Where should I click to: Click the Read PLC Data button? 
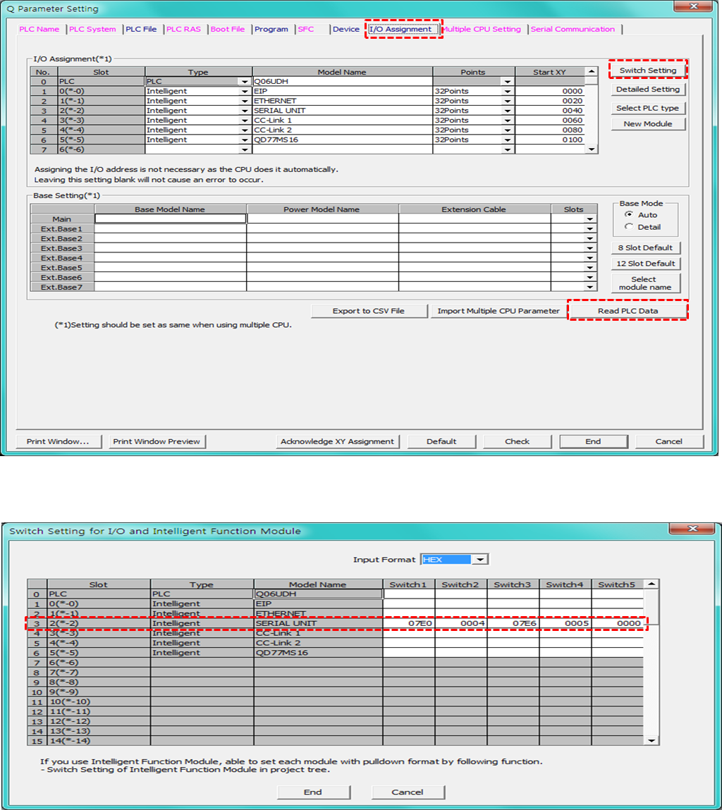[x=628, y=311]
